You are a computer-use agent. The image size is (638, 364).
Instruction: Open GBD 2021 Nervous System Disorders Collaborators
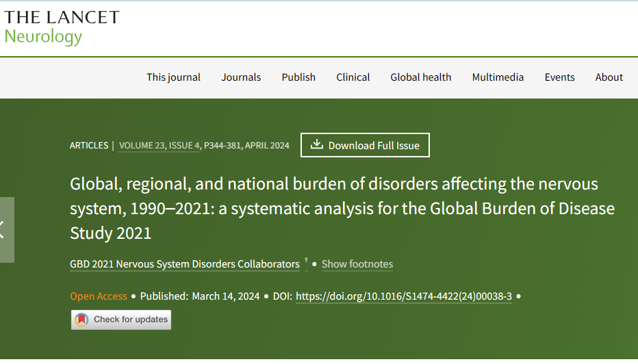tap(185, 264)
